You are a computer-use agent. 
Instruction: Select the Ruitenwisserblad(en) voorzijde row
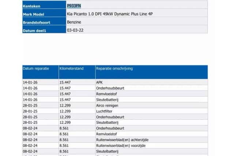pos(115,145)
